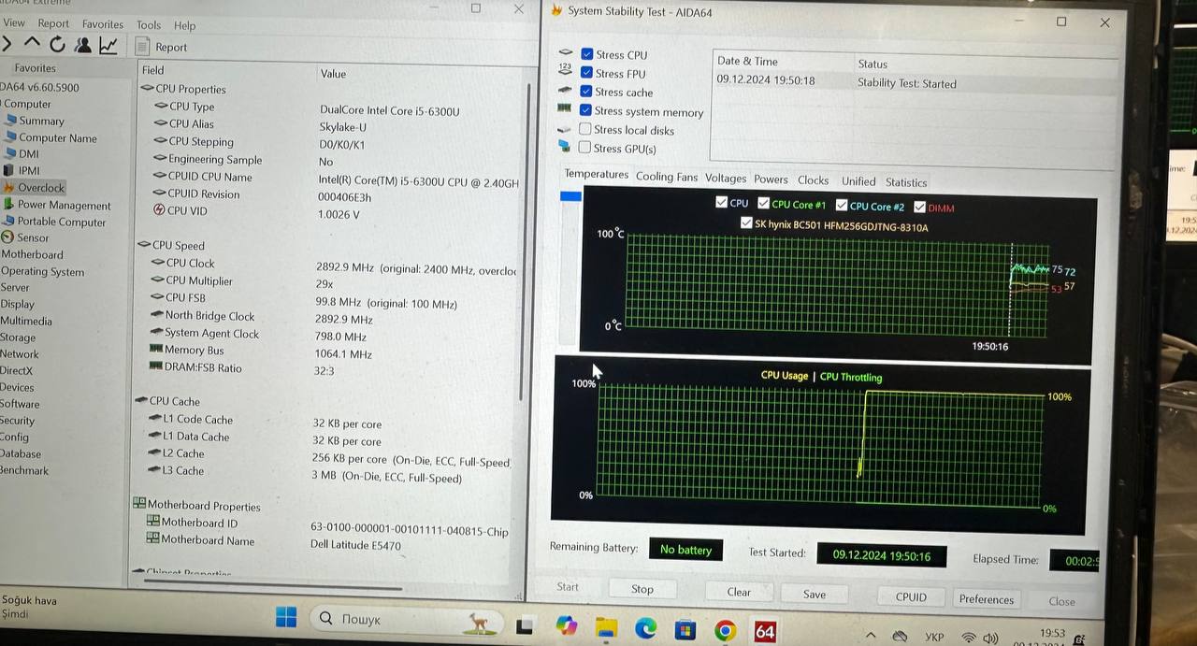Open Microsoft Edge from taskbar
The height and width of the screenshot is (646, 1197).
[x=646, y=629]
